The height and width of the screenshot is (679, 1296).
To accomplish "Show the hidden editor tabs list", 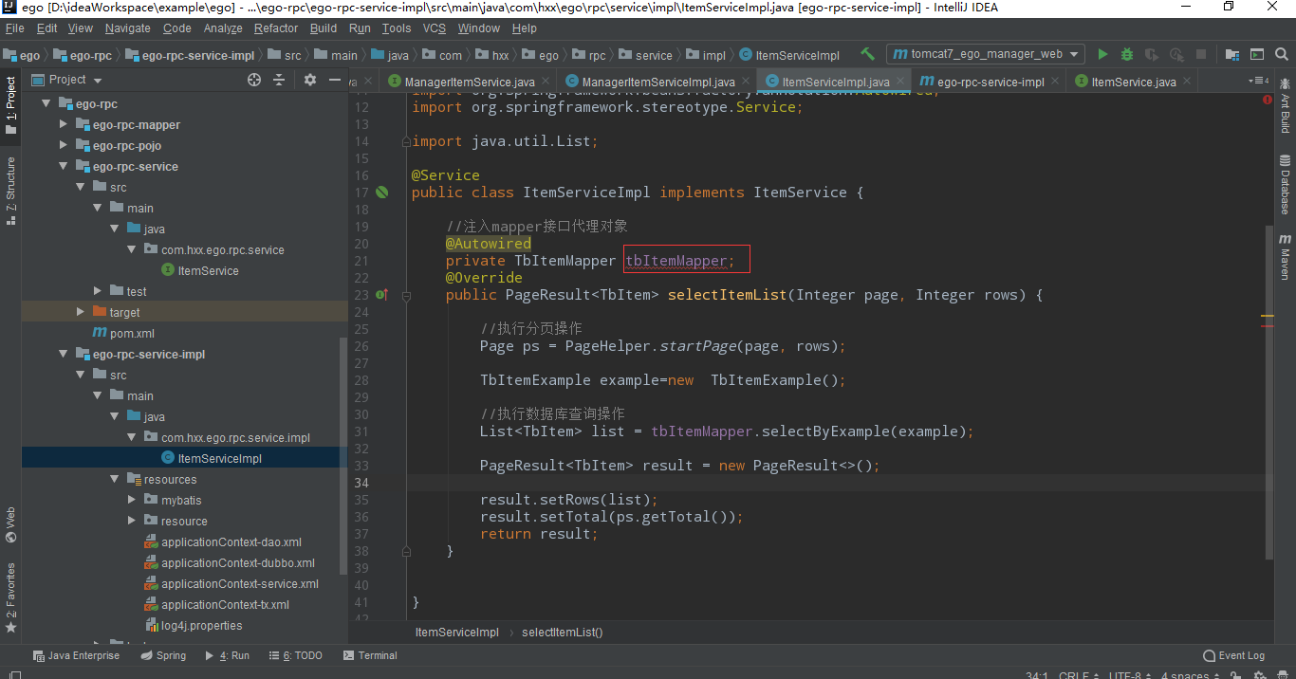I will tap(1259, 82).
